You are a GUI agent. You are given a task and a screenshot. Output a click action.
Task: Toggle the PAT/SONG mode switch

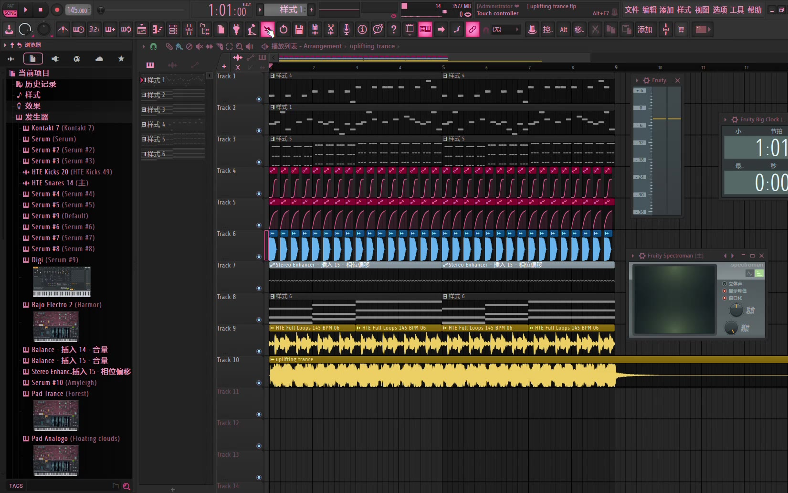pyautogui.click(x=10, y=10)
